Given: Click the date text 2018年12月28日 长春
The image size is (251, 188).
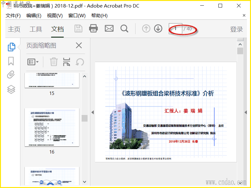Looking at the screenshot, I should tap(183, 142).
